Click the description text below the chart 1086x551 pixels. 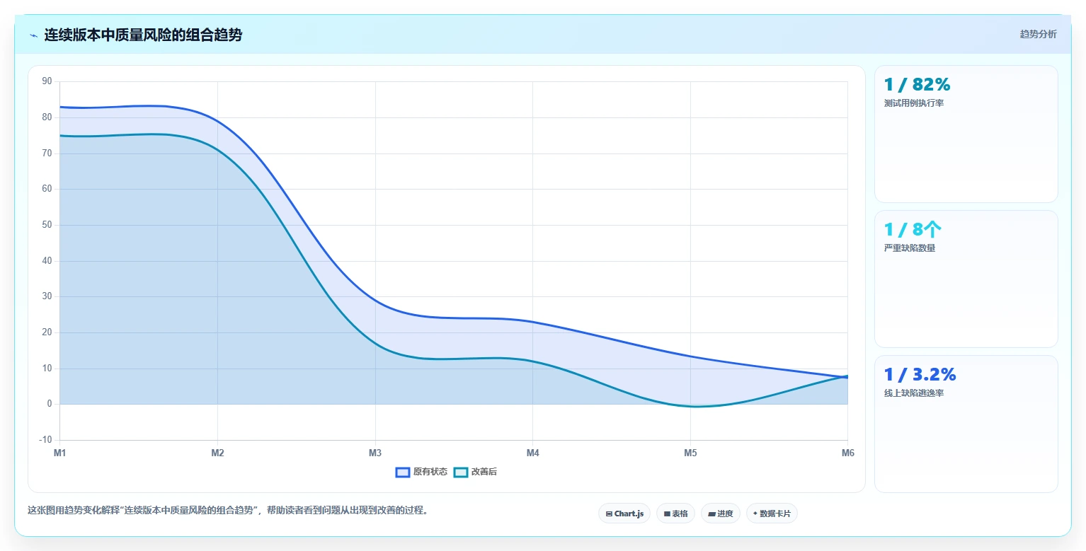[x=228, y=510]
